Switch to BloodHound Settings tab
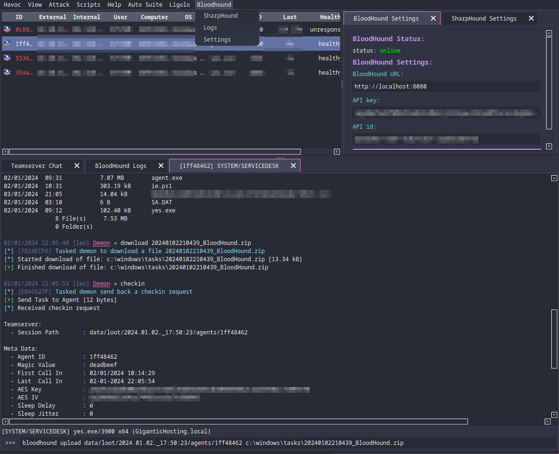 (386, 19)
